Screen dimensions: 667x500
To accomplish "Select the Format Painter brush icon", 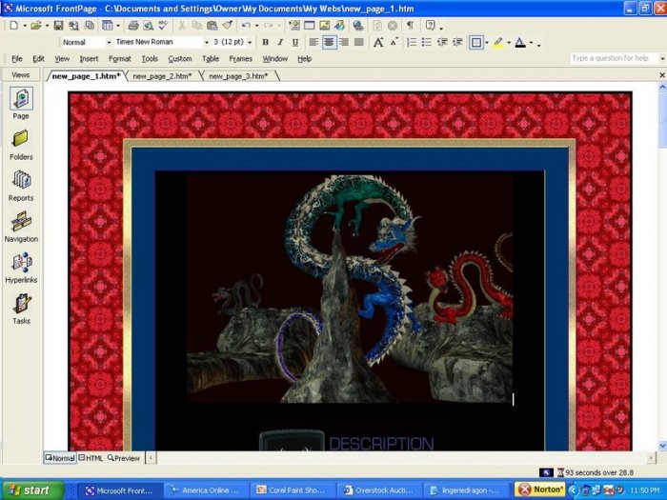I will tap(228, 26).
